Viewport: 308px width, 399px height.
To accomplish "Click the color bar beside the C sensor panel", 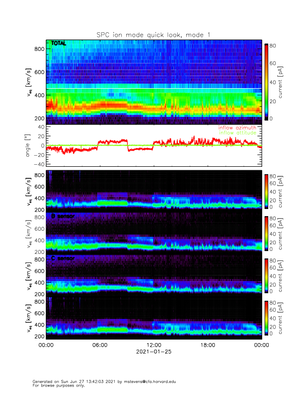I will (266, 276).
